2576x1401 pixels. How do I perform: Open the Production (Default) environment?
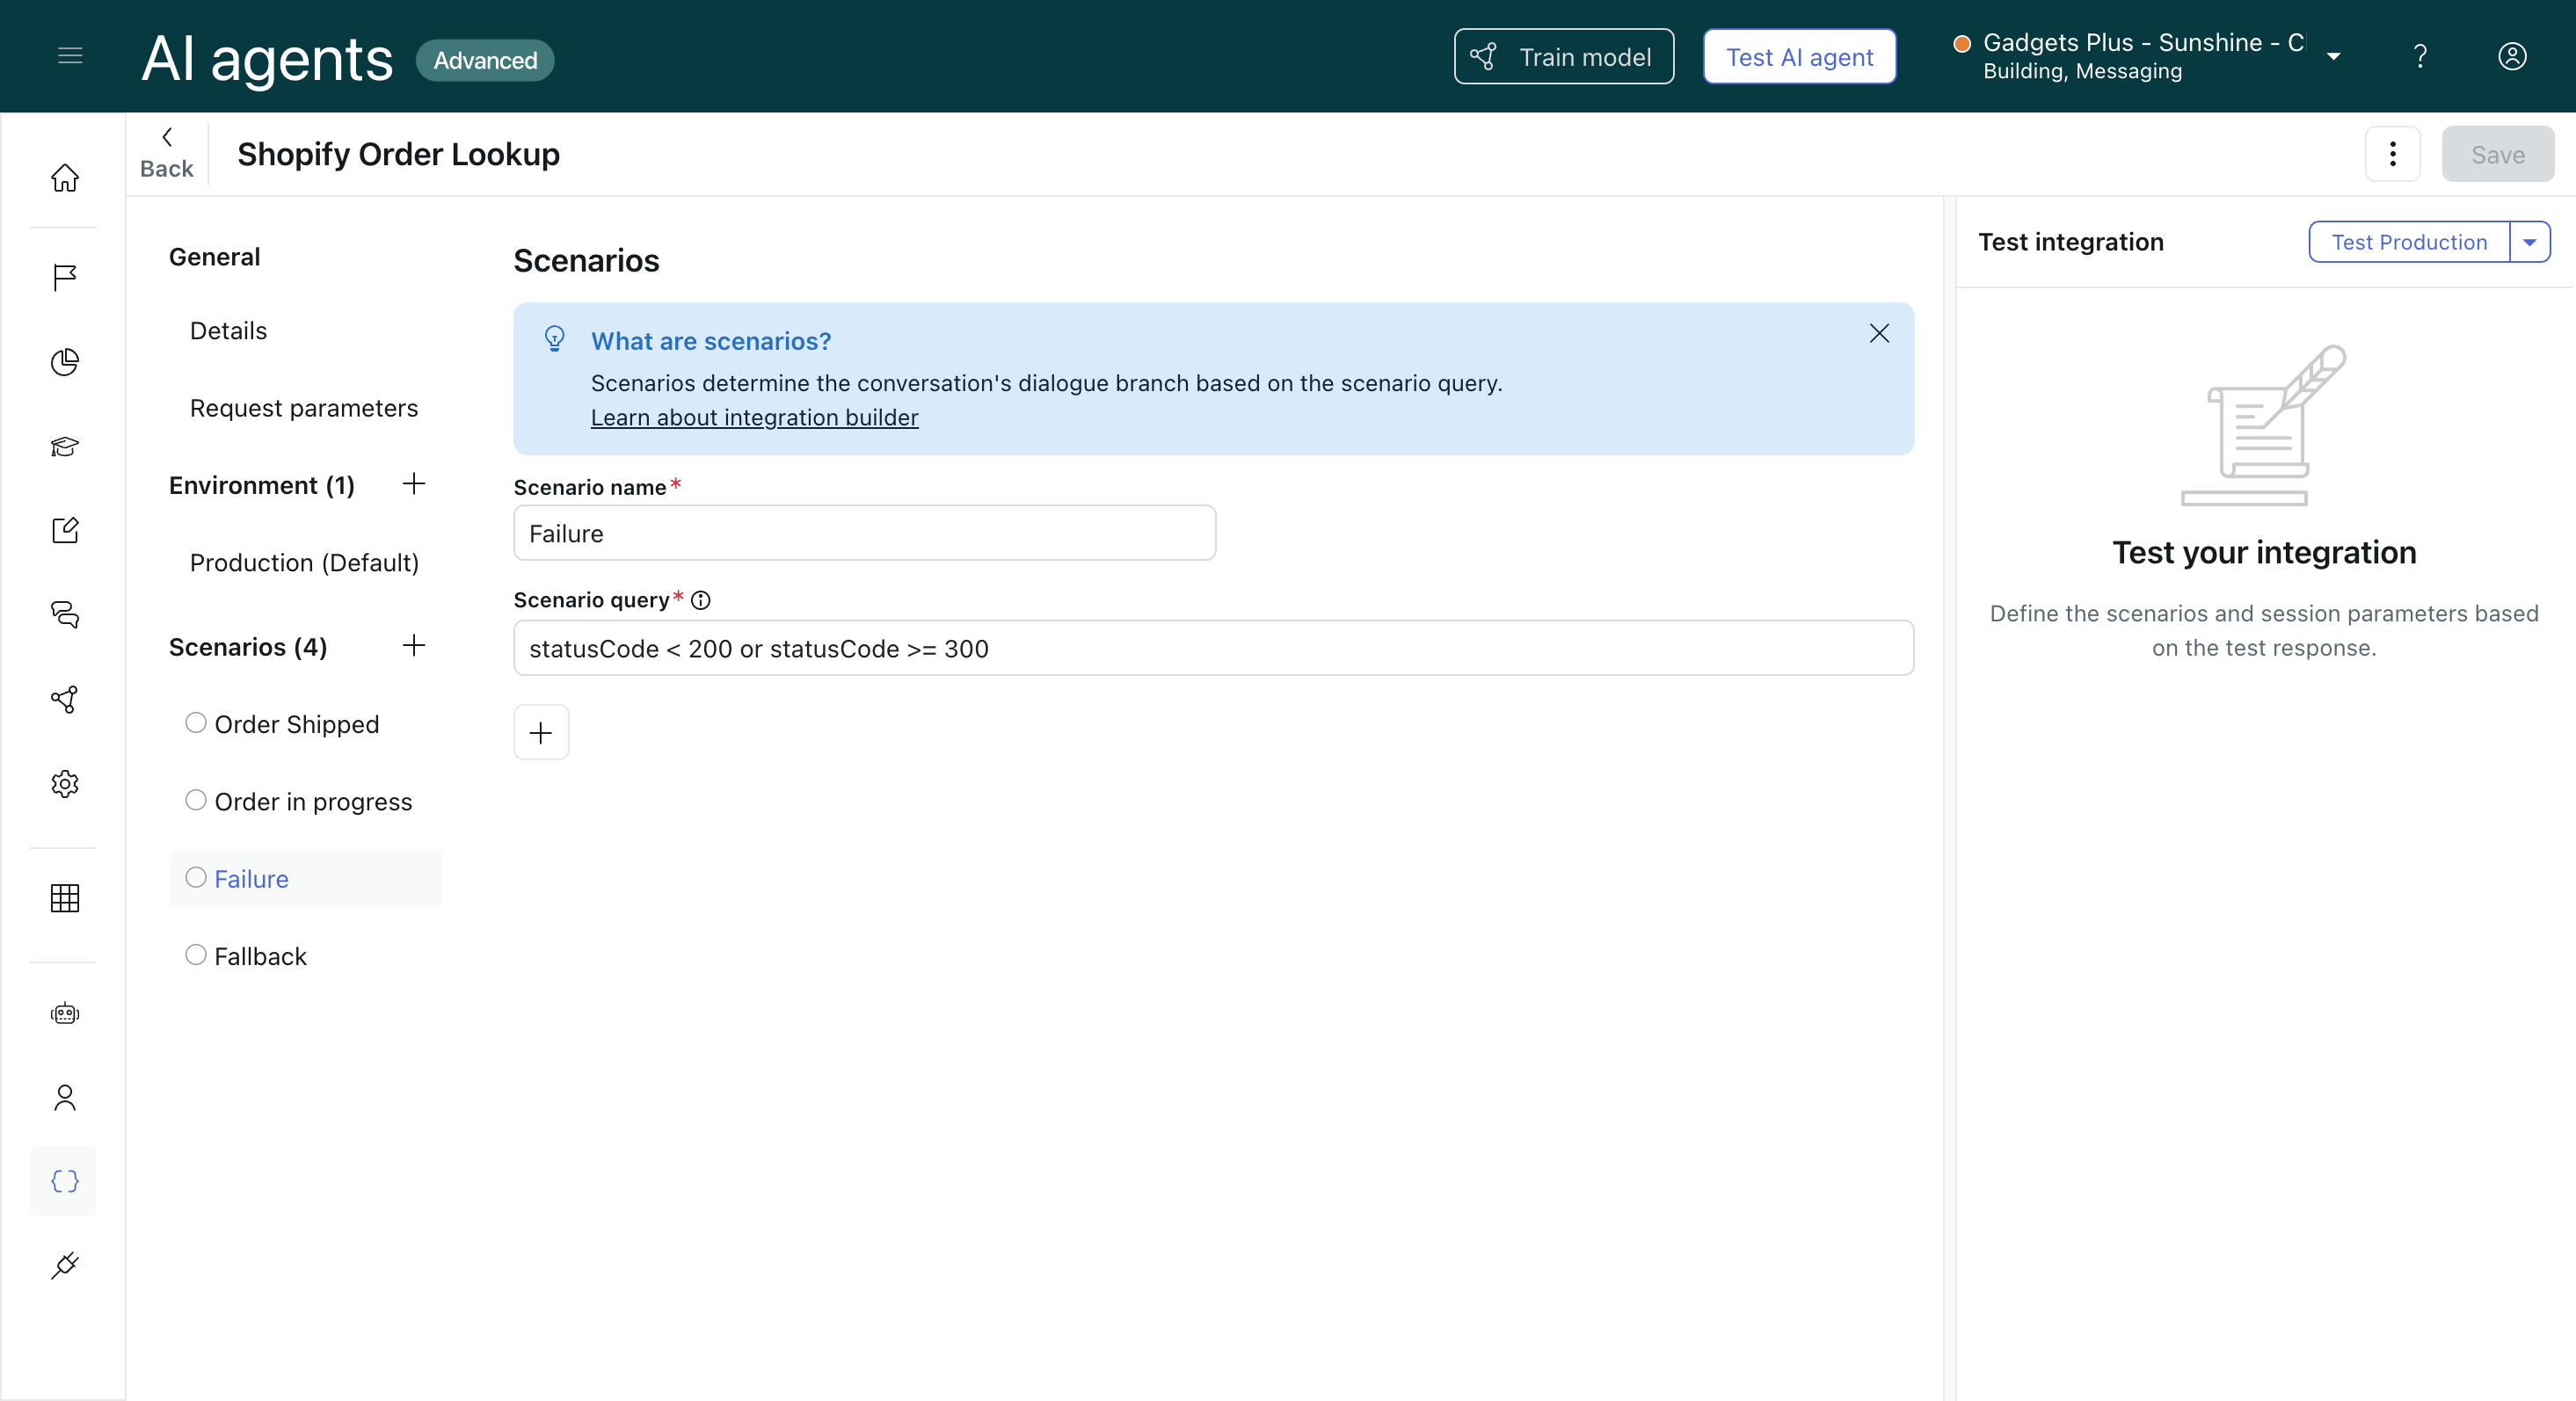pos(304,563)
